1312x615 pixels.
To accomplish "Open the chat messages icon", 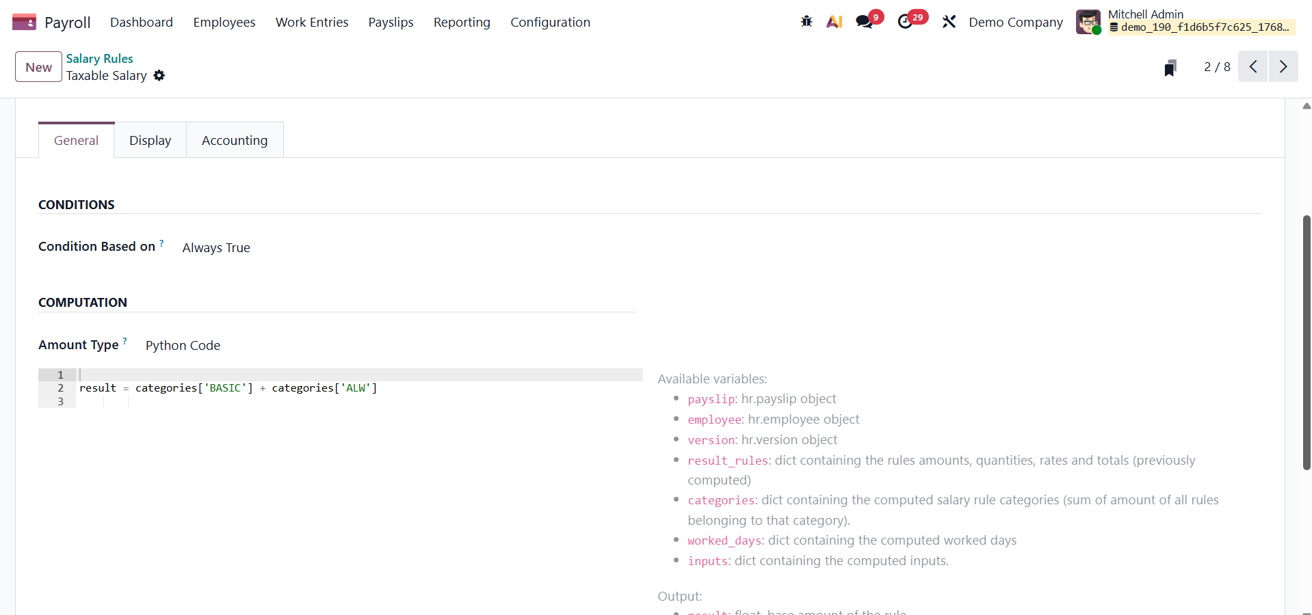I will pos(865,22).
